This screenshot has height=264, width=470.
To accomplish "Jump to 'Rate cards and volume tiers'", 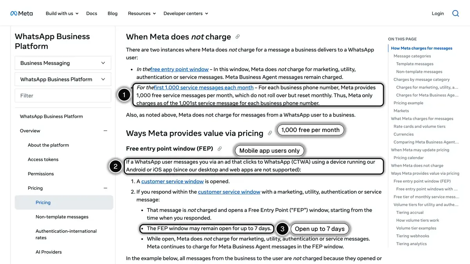I will (419, 126).
